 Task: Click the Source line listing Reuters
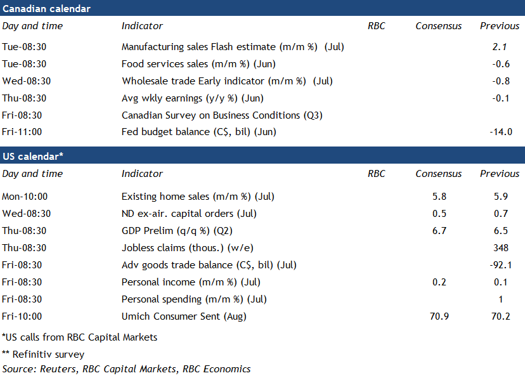(x=126, y=369)
